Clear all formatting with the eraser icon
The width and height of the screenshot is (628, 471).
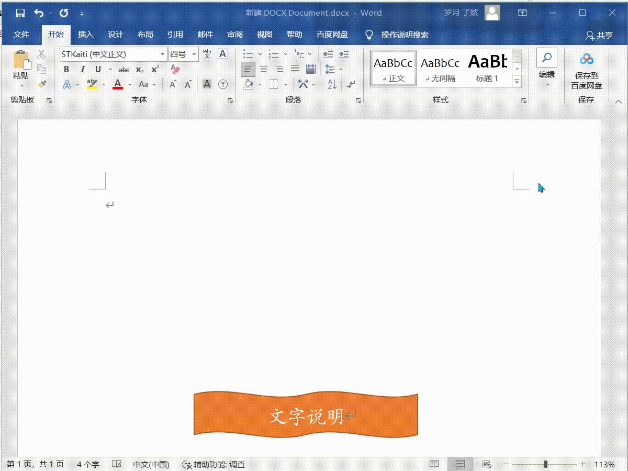175,69
